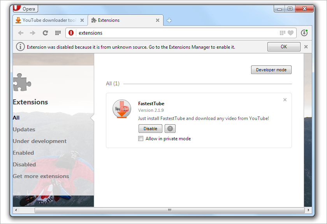
Task: Confirm notification with OK button
Action: [284, 47]
